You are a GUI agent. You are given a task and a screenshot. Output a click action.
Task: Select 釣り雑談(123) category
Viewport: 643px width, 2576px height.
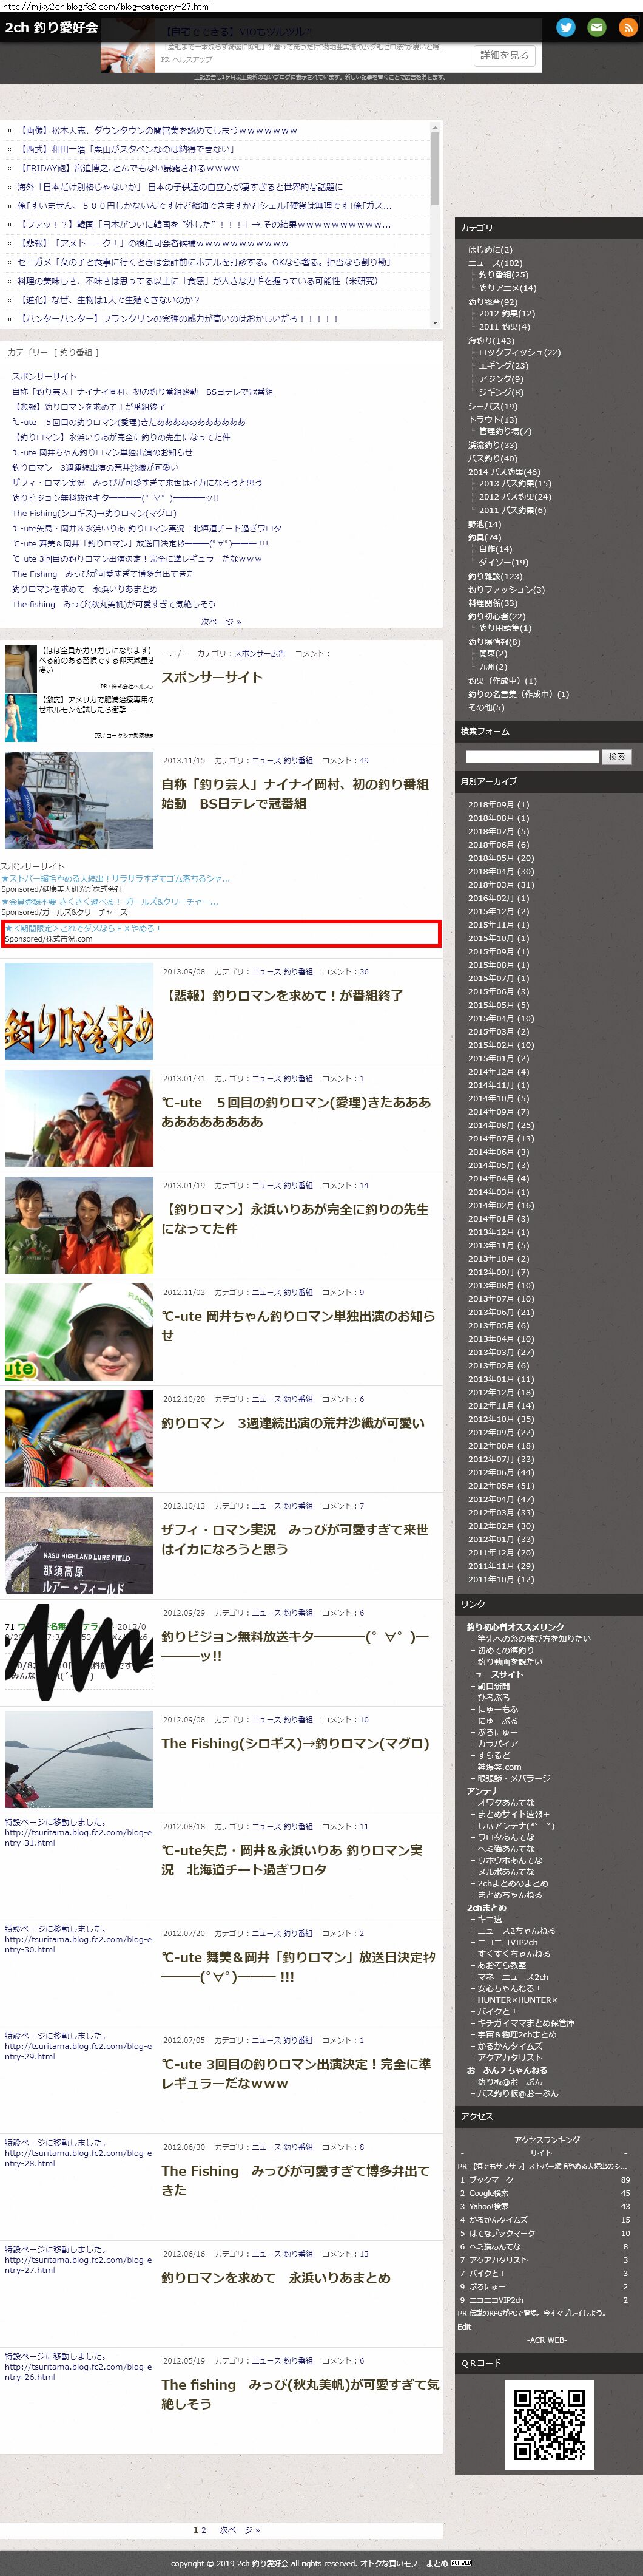[495, 576]
